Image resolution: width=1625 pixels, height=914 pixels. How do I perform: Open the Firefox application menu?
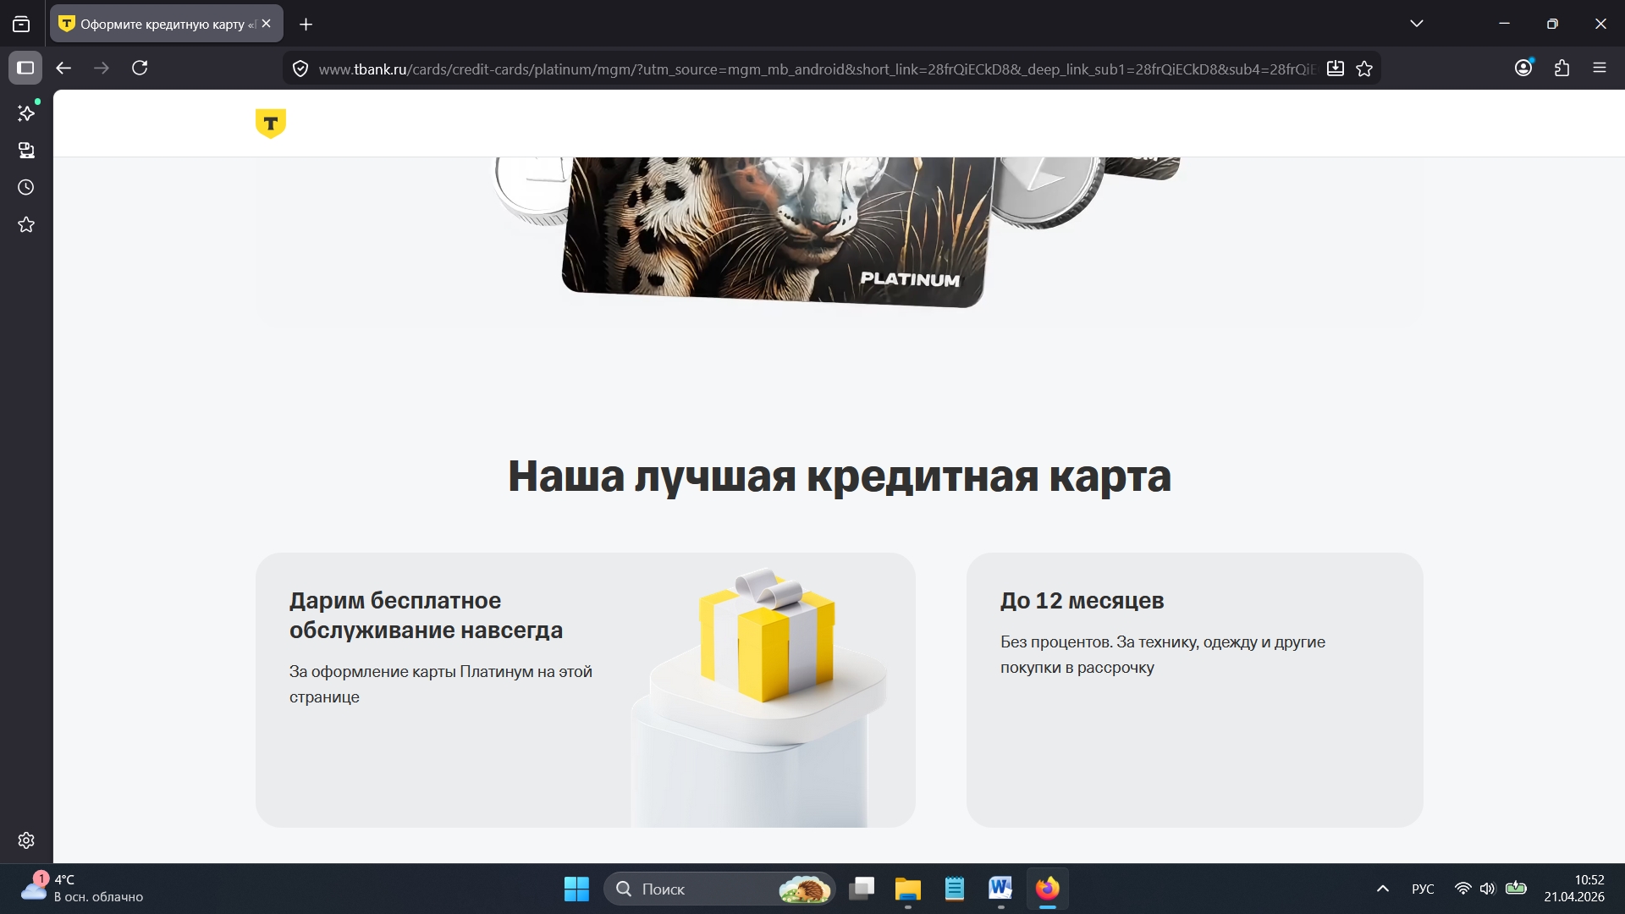pyautogui.click(x=1600, y=68)
